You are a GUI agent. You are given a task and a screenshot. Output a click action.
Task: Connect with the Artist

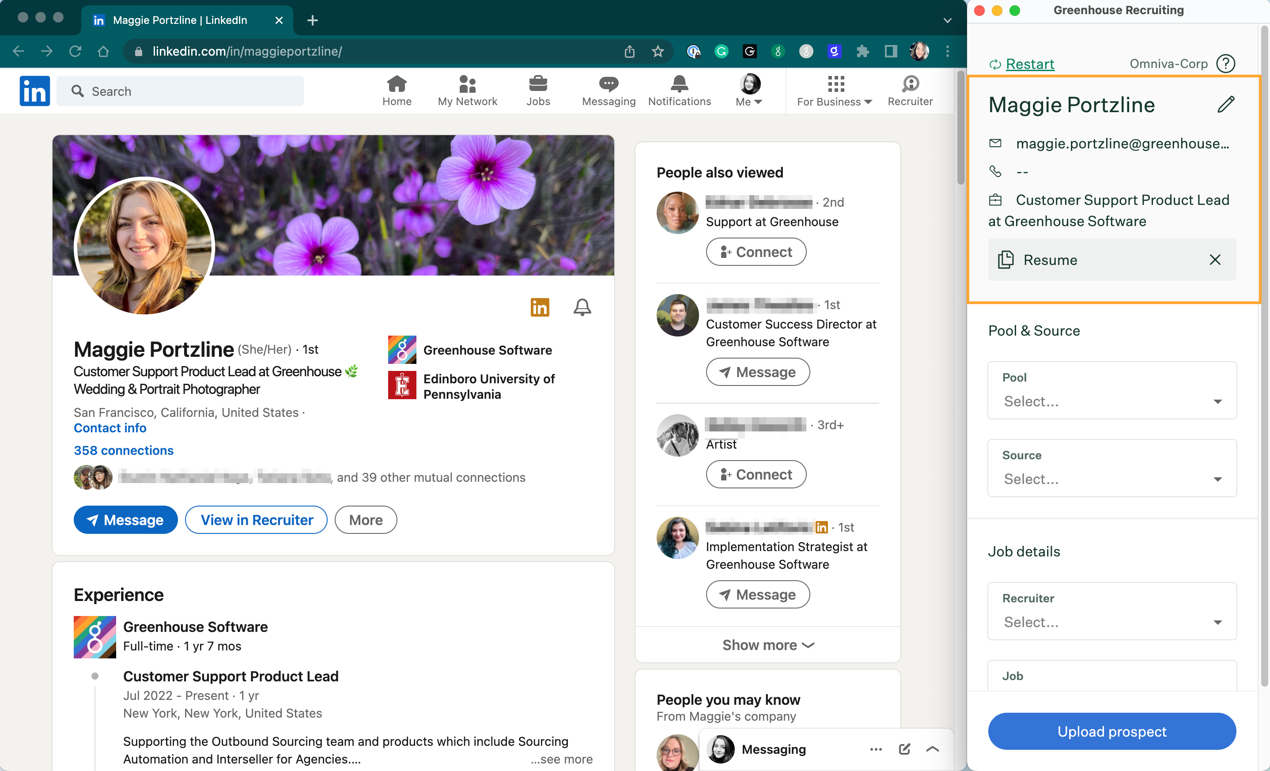(x=756, y=474)
